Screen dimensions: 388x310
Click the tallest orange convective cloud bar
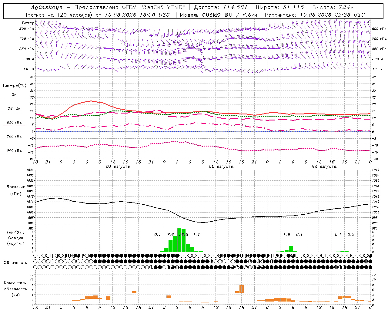242,289
